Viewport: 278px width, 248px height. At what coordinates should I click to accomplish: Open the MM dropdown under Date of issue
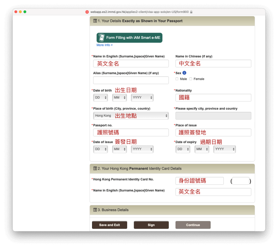click(119, 149)
